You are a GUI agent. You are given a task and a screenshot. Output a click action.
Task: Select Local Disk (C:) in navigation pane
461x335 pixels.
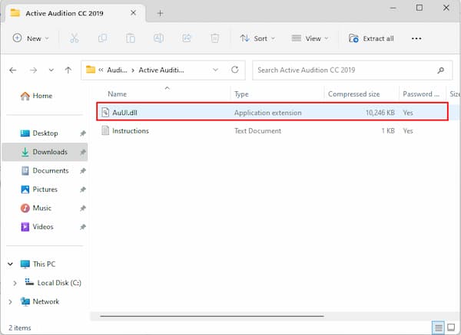pos(53,283)
